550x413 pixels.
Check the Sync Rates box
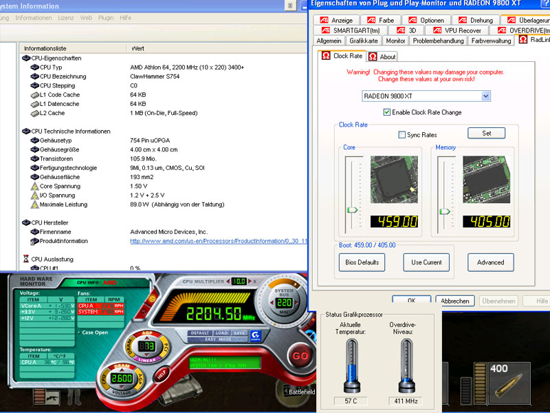[402, 134]
